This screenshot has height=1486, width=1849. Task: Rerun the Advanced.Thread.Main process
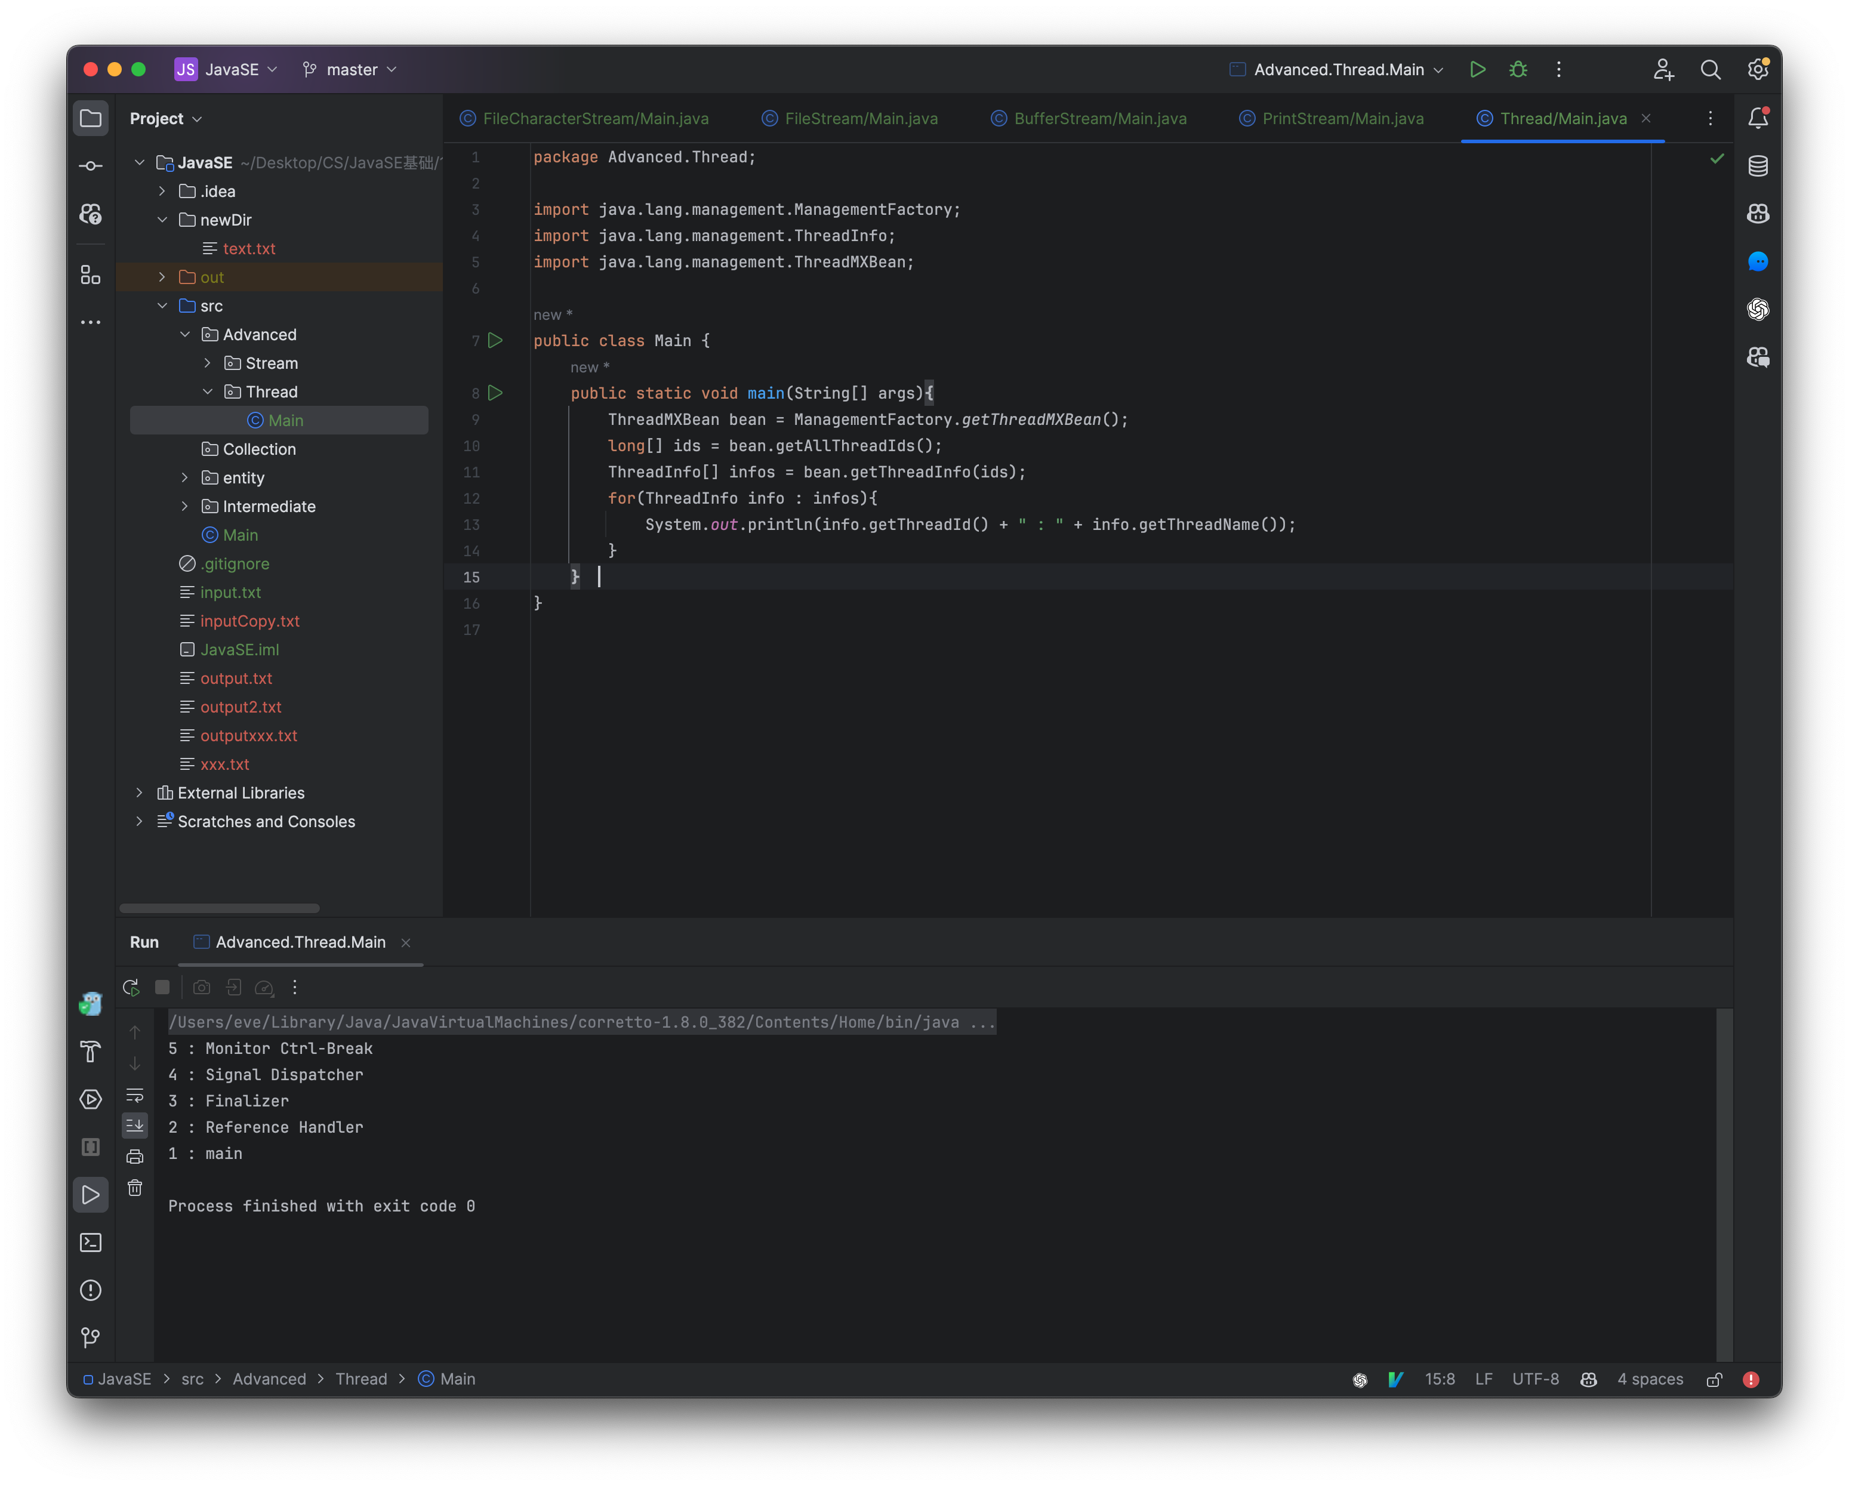point(131,987)
